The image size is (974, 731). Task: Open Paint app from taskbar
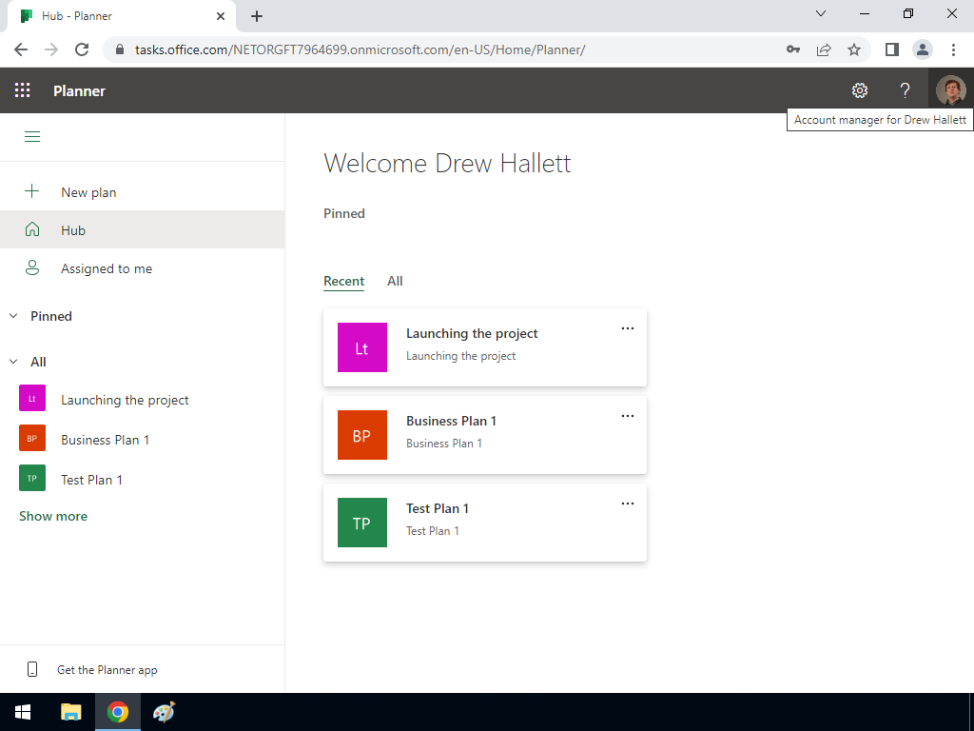pos(164,712)
